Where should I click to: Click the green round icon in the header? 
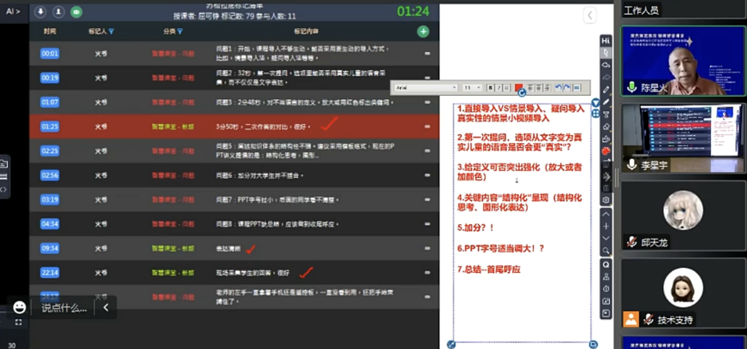click(76, 12)
